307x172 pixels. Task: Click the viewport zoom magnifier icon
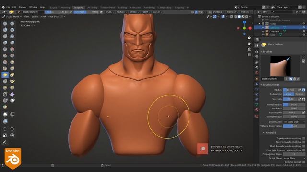tap(249, 38)
